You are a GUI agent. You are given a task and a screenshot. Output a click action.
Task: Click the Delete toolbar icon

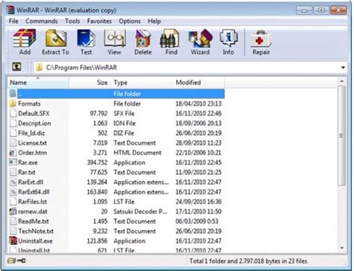click(x=143, y=38)
